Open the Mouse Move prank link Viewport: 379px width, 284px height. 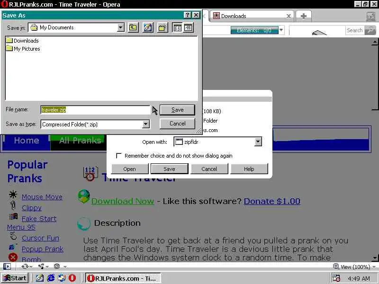42,197
